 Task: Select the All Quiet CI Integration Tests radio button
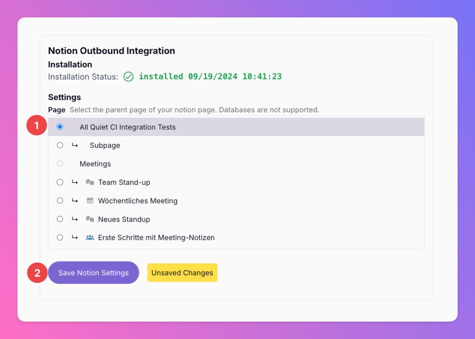pos(60,127)
